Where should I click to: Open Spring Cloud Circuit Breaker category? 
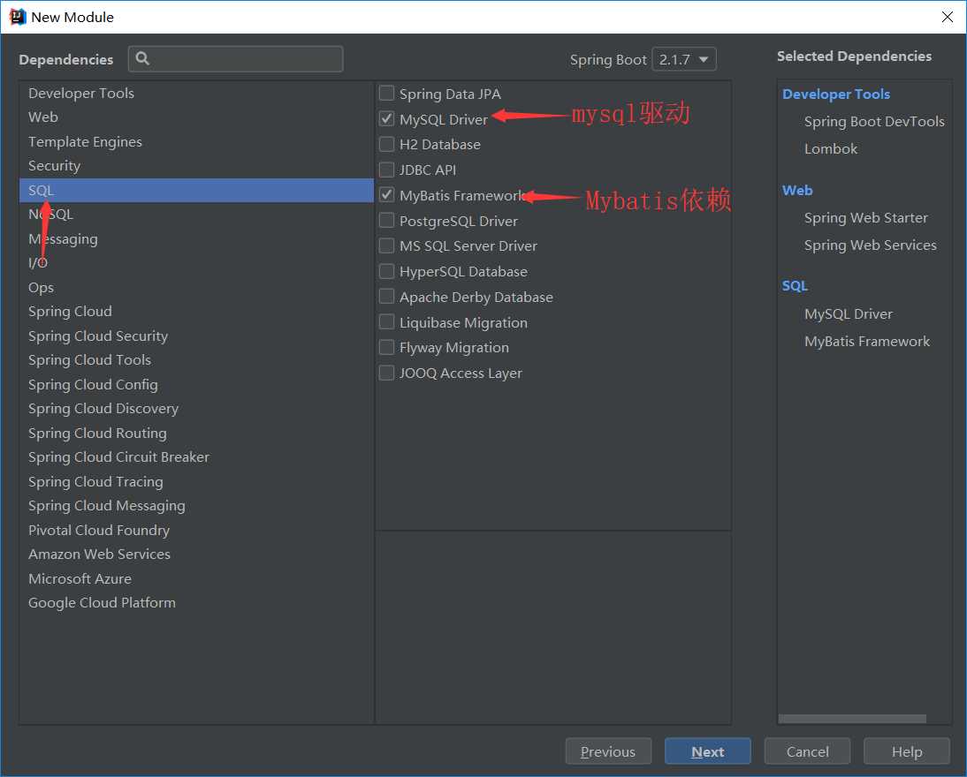tap(196, 457)
